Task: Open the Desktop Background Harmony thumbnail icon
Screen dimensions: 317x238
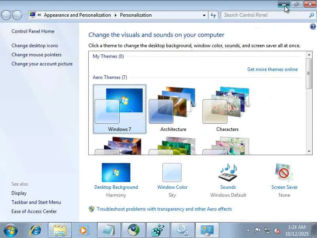Action: coord(116,173)
